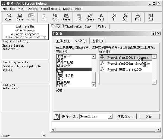Click the Paste clipboard icon
The height and width of the screenshot is (139, 163).
coord(66,17)
